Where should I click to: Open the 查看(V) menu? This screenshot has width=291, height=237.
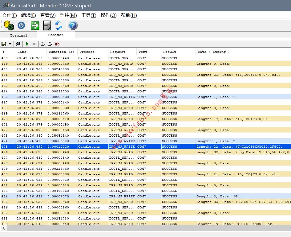[48, 15]
